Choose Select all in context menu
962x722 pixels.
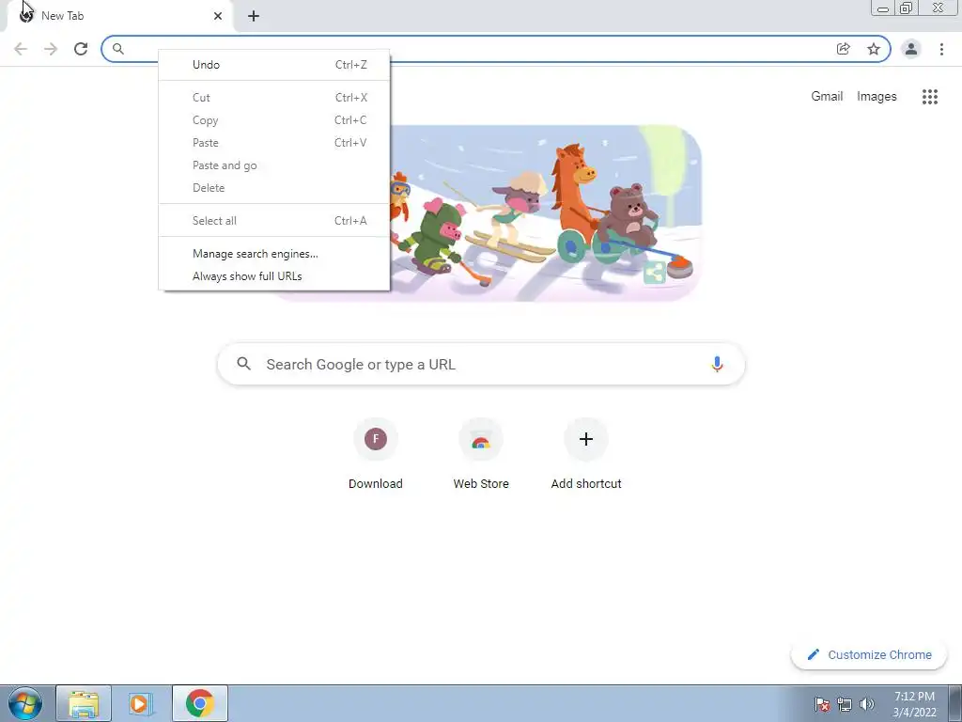[274, 220]
